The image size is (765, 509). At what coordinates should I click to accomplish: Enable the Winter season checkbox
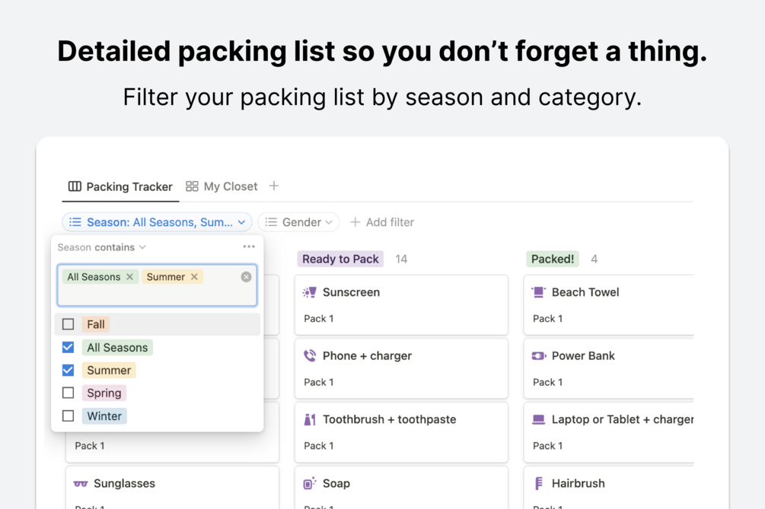coord(69,416)
